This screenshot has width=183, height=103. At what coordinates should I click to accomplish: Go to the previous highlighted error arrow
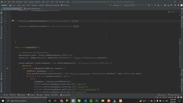(x=177, y=12)
